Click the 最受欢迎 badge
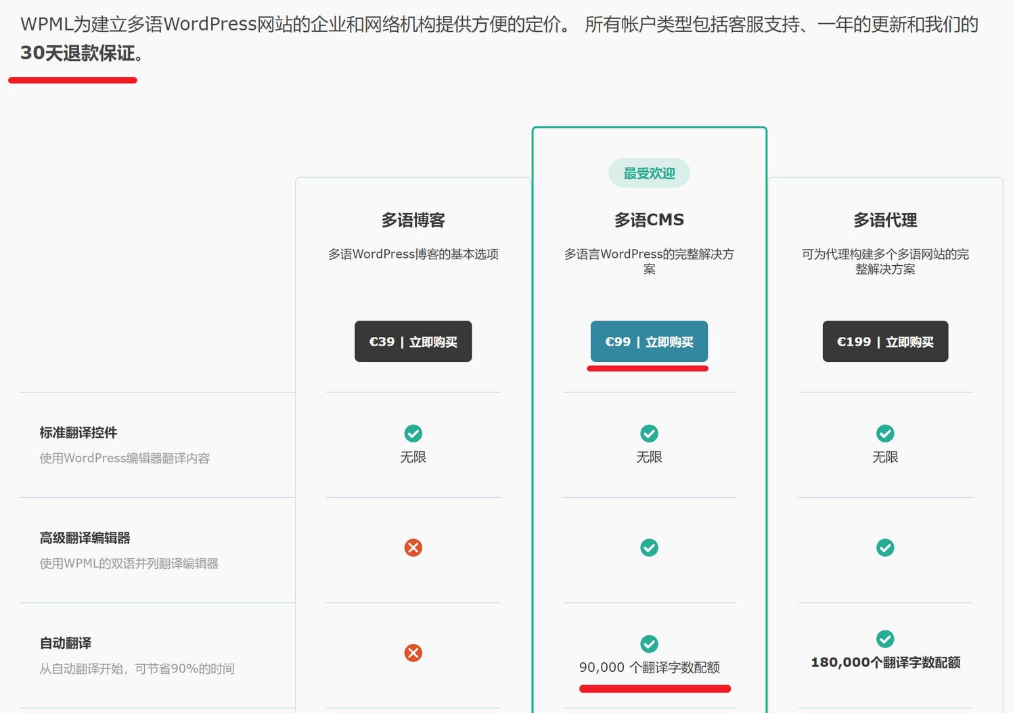 pos(649,173)
